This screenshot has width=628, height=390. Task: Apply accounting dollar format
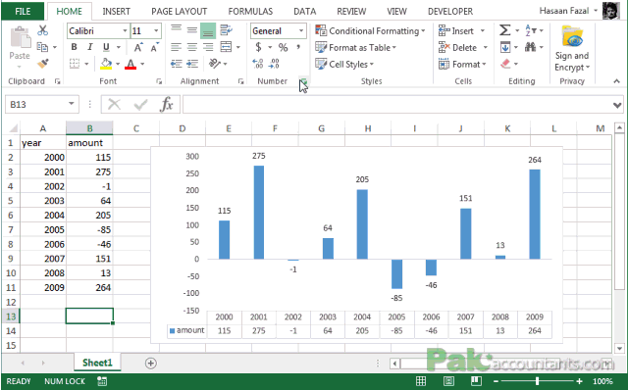(x=259, y=47)
